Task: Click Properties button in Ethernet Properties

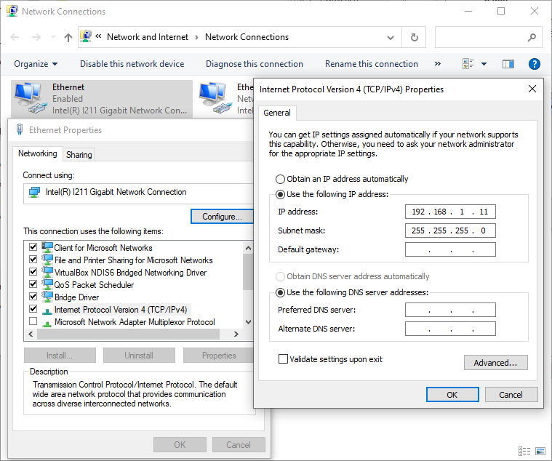Action: [219, 356]
